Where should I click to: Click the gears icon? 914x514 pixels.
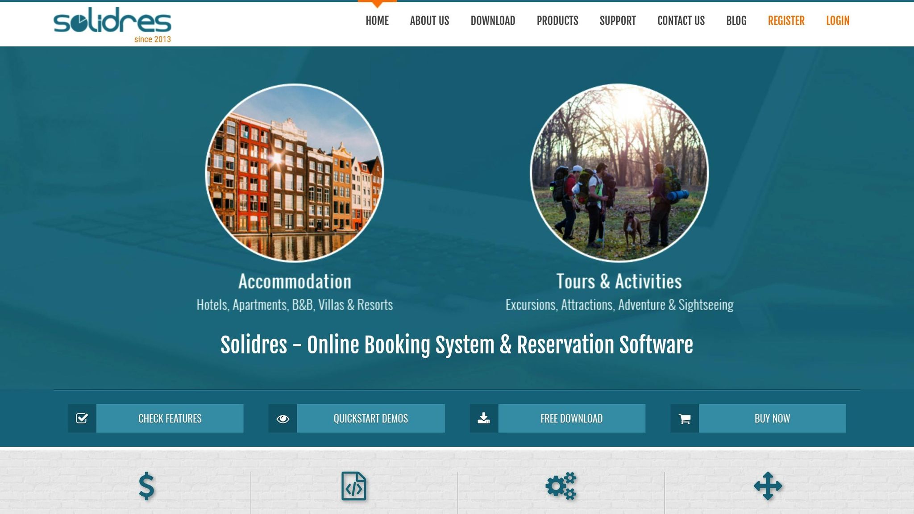tap(561, 486)
